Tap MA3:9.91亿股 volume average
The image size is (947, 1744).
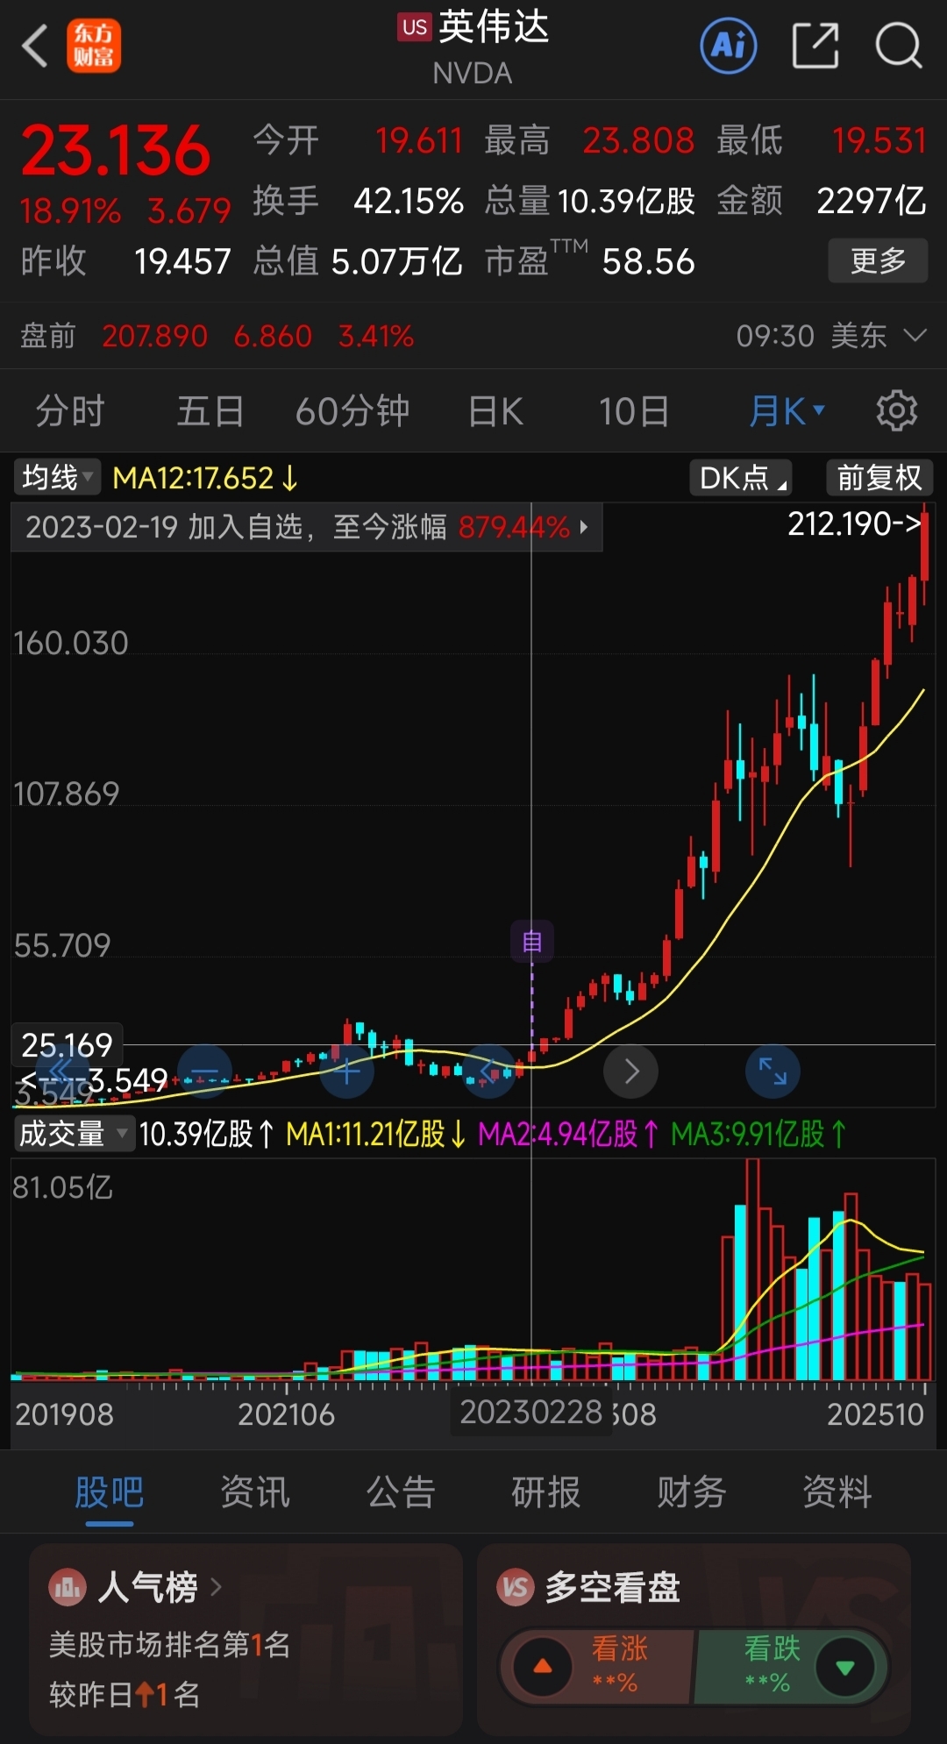758,1134
